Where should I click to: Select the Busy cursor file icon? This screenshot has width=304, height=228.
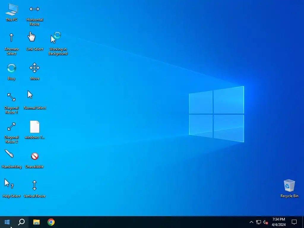(12, 72)
